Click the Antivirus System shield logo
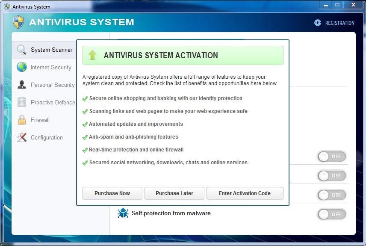 coord(18,22)
